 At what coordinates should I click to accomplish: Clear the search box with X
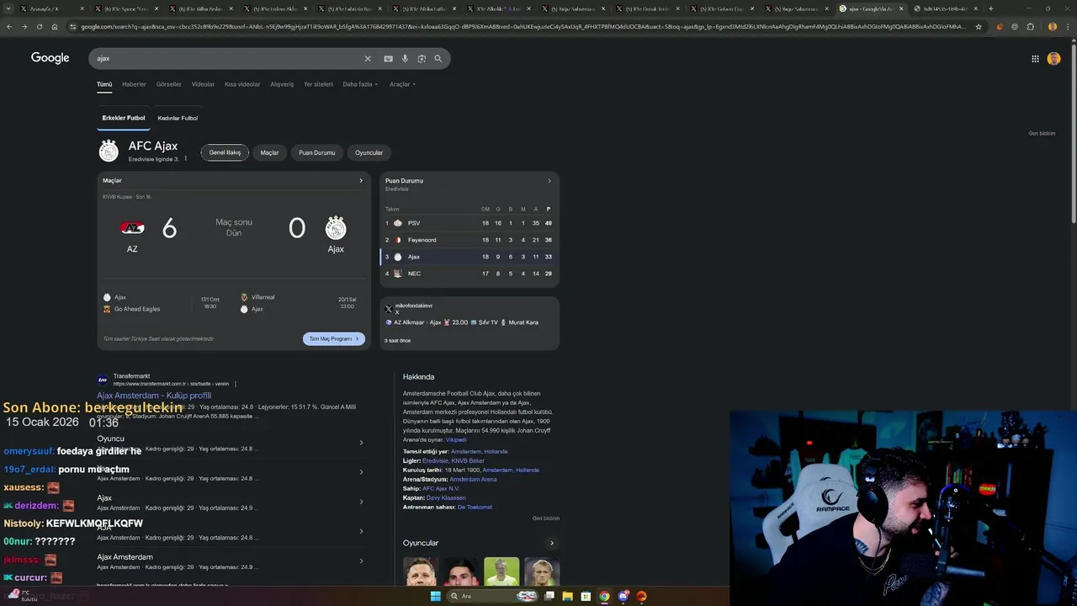point(367,59)
